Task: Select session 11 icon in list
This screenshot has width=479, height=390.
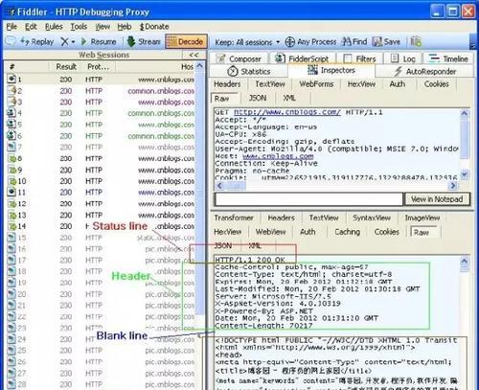Action: pos(11,192)
